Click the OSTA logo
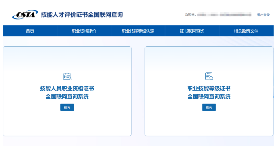This screenshot has height=147, width=276. [x=25, y=15]
